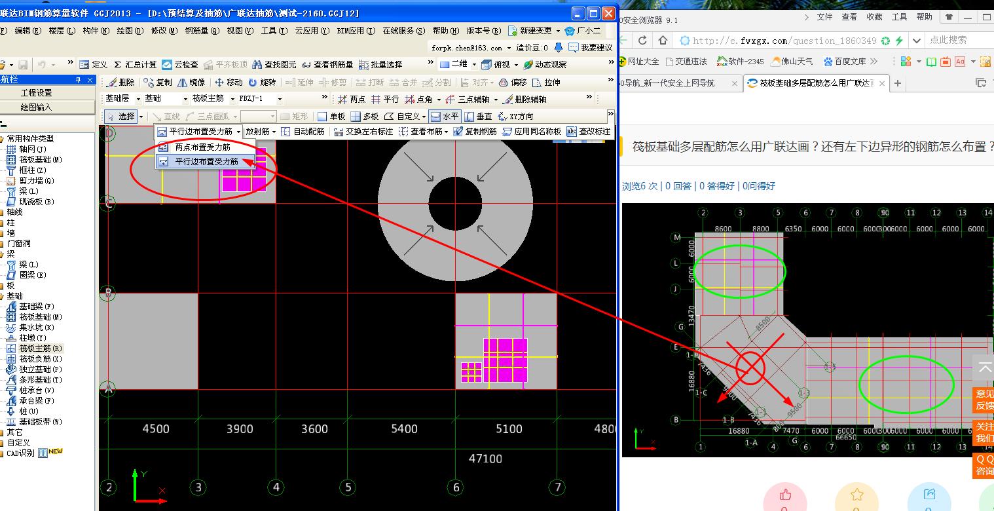Click 自动配筋 auto reinforcement
Viewport: 994px width, 511px height.
point(303,132)
